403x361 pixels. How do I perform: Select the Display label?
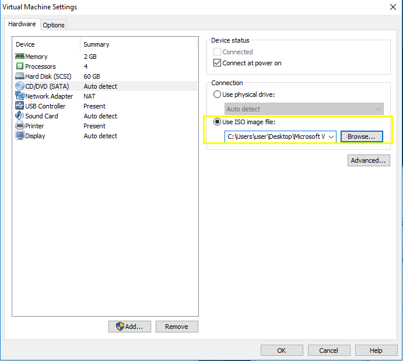tap(35, 136)
